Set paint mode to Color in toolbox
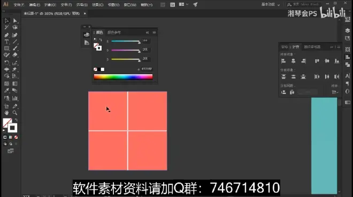The width and height of the screenshot is (353, 197). tap(5, 137)
